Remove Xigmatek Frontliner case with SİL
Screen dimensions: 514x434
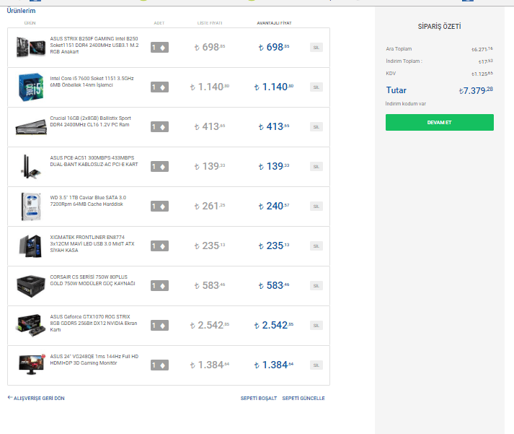[x=316, y=246]
